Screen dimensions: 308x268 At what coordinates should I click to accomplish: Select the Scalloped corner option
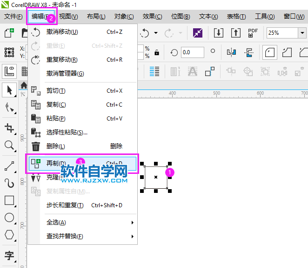pos(287,52)
